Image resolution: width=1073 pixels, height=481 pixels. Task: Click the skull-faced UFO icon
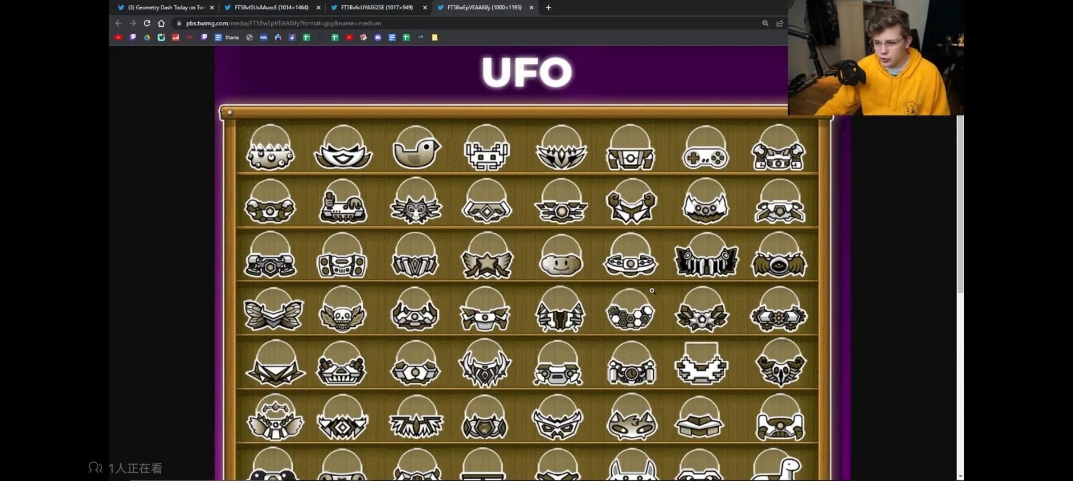[x=342, y=310]
